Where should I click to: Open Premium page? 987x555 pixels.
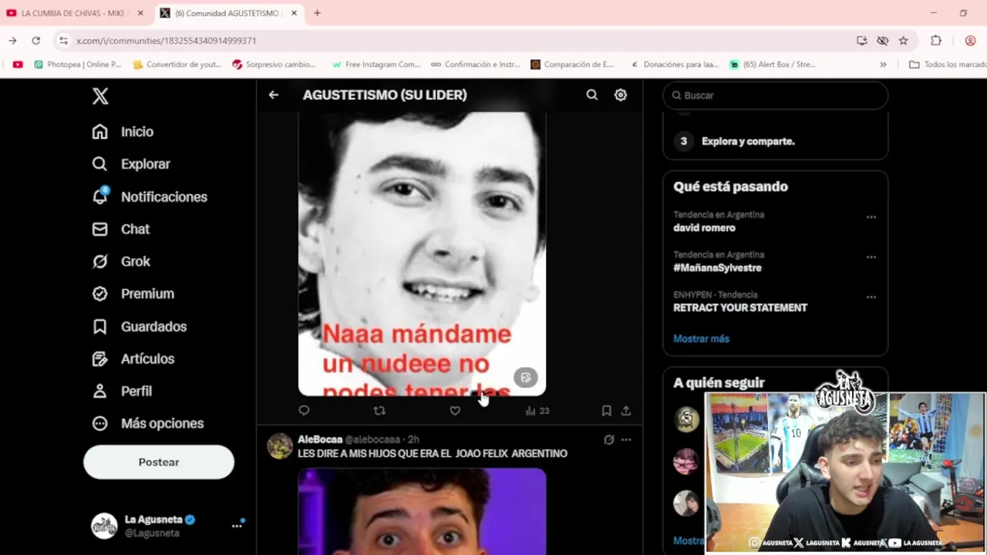point(133,294)
